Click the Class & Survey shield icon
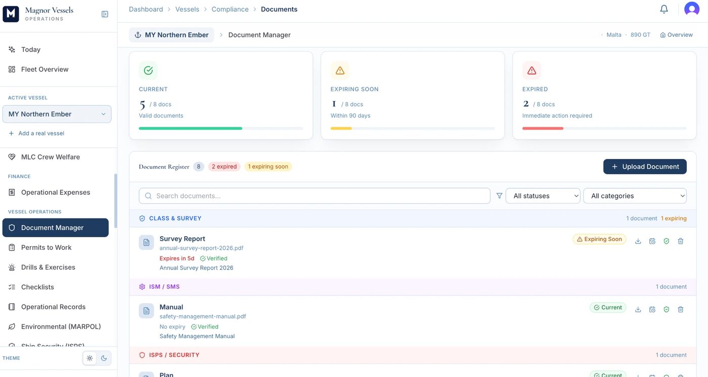The image size is (708, 377). coord(142,219)
